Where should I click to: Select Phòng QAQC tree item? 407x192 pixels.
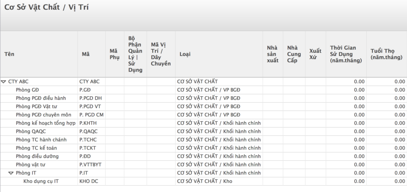tap(31, 131)
